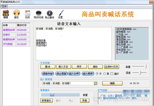
Task: Click the 清除 button
Action: (95, 67)
